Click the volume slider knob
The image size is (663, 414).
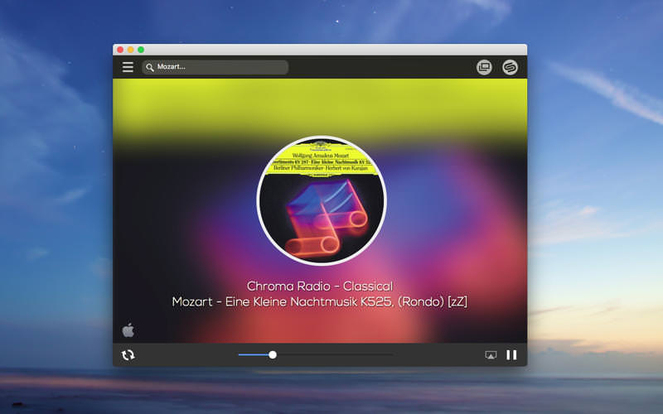[273, 355]
